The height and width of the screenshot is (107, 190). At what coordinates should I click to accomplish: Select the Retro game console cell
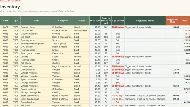pos(36,53)
